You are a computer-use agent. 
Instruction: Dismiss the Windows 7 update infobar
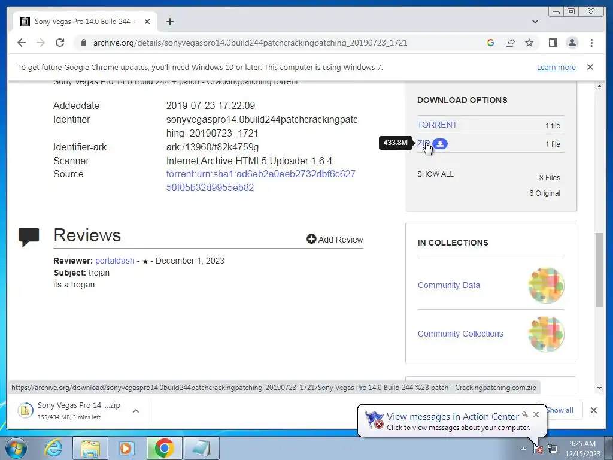coord(590,67)
